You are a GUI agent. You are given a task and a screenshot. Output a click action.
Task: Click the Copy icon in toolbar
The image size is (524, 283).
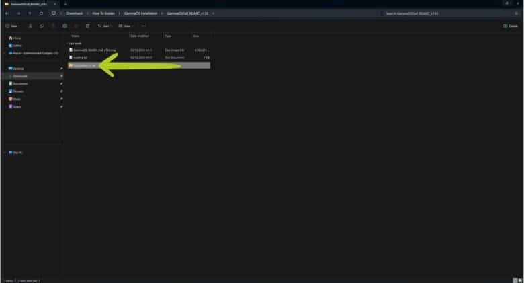(42, 26)
